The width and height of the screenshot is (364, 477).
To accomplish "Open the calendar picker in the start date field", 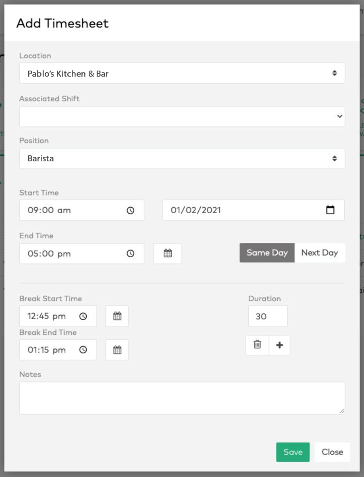I will 330,210.
